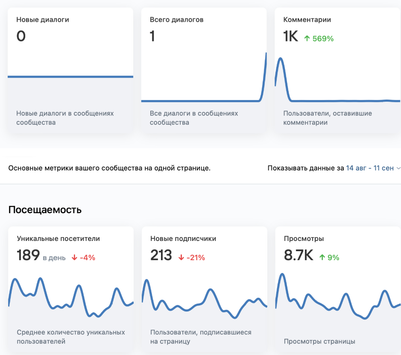Click the 8.7K views value
This screenshot has width=401, height=355.
point(299,255)
